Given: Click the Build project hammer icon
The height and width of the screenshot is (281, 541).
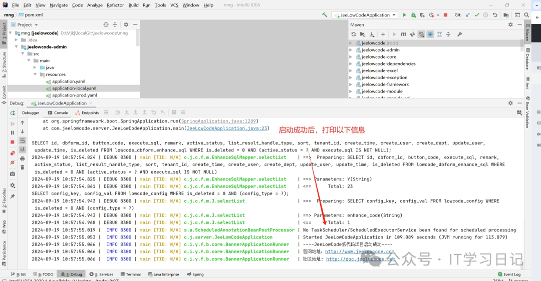Looking at the screenshot, I should coord(325,15).
